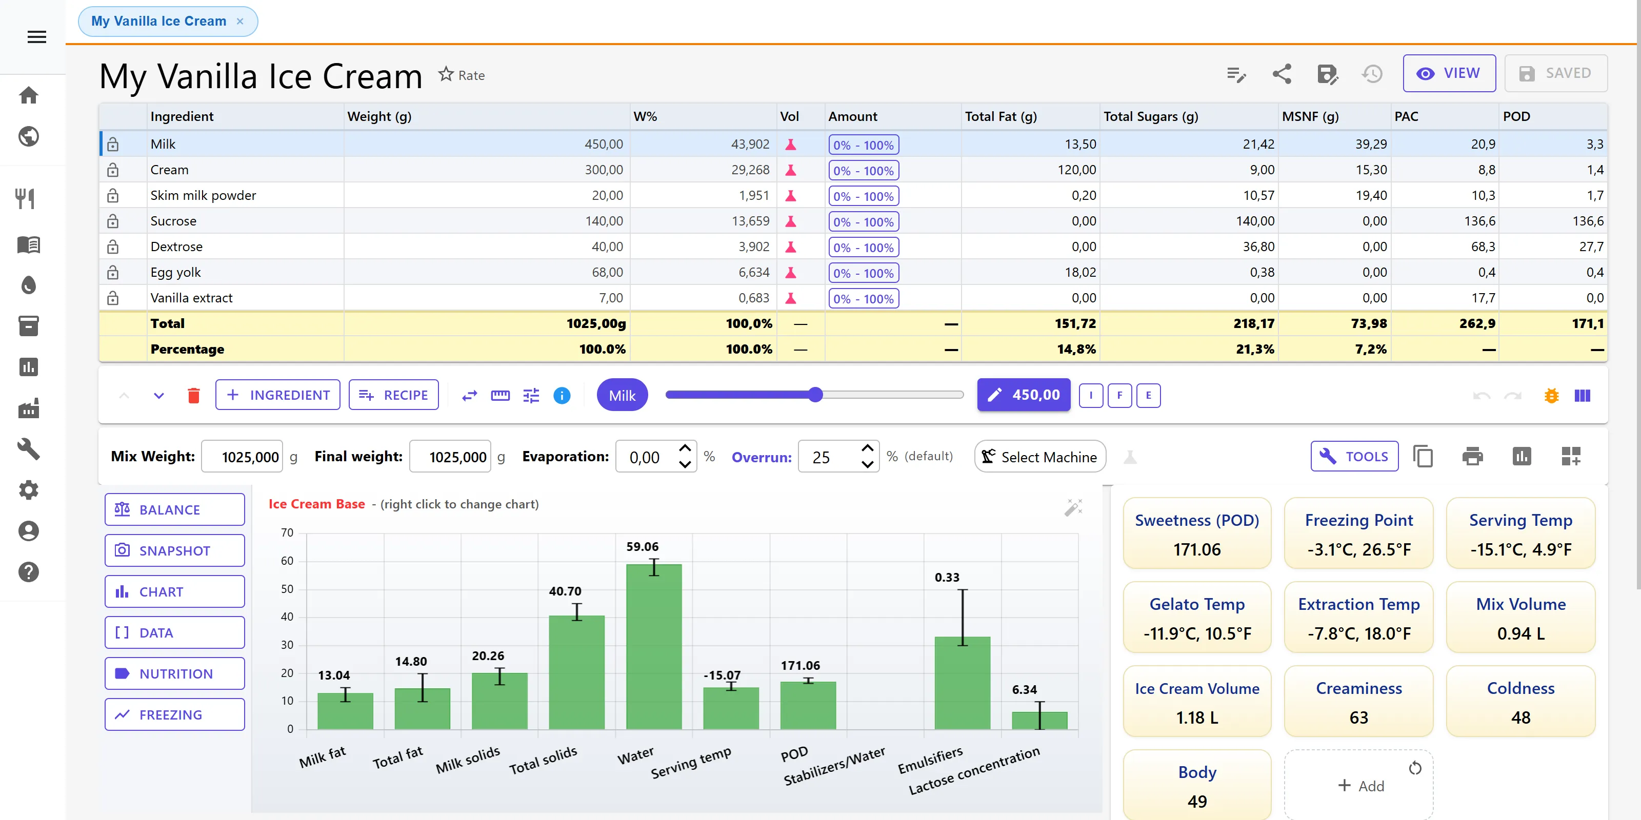
Task: Print the recipe using the printer icon
Action: (x=1472, y=457)
